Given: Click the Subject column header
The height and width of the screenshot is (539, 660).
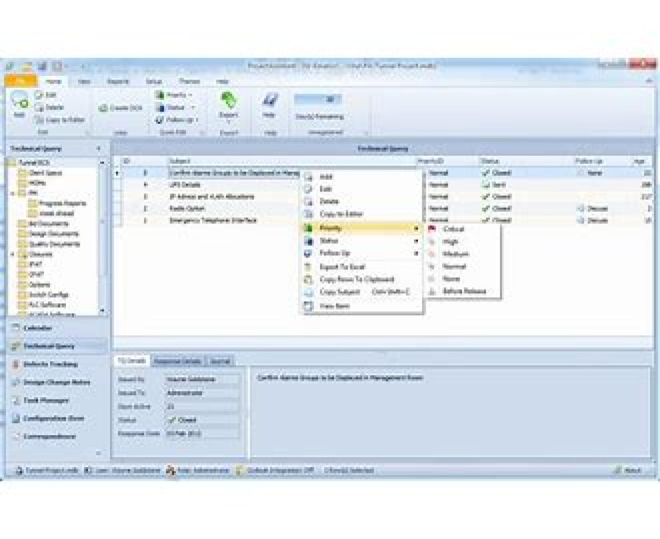Looking at the screenshot, I should point(179,161).
